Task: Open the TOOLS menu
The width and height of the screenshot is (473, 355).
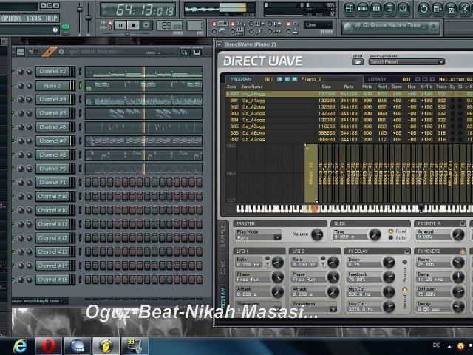Action: [34, 18]
